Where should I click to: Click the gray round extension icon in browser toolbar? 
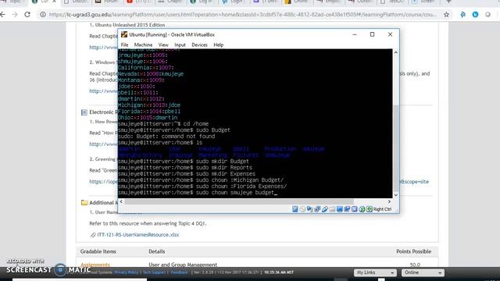[x=487, y=15]
